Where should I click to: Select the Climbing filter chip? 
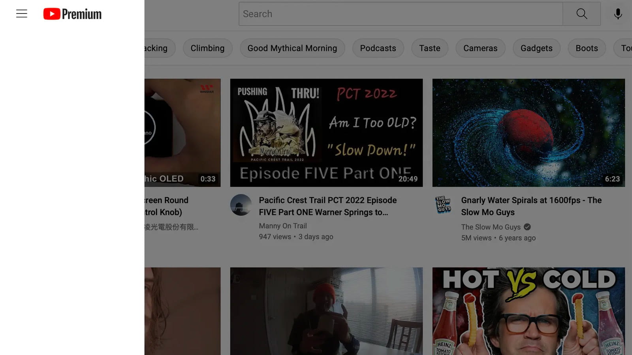tap(207, 48)
